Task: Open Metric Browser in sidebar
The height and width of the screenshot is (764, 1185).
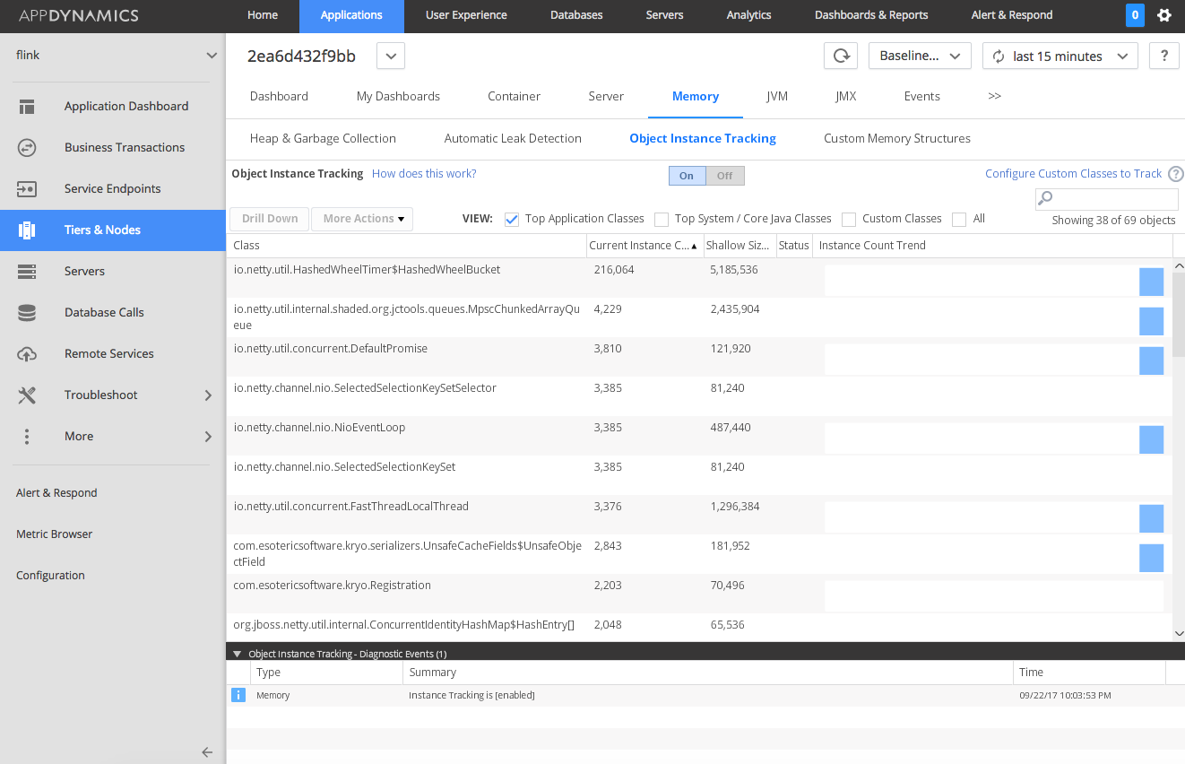Action: 55,534
